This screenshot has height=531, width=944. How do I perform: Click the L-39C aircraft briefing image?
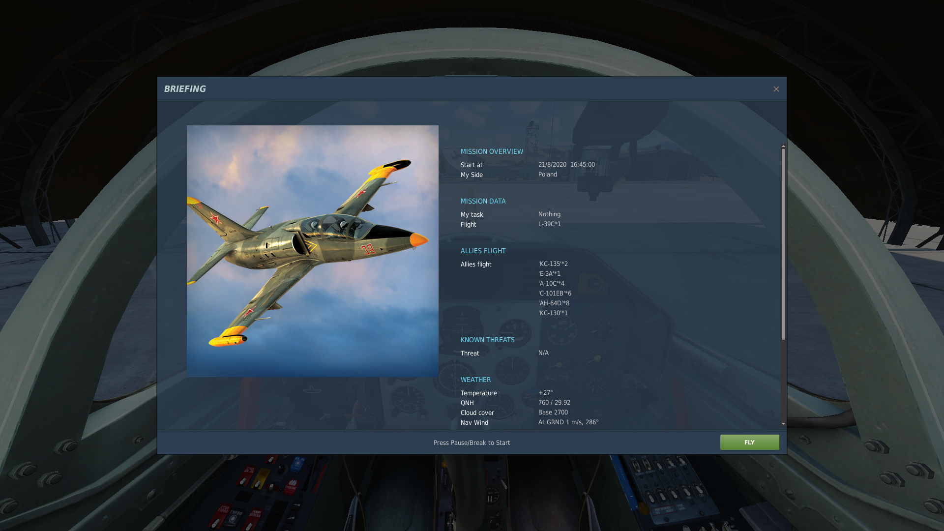pyautogui.click(x=313, y=251)
